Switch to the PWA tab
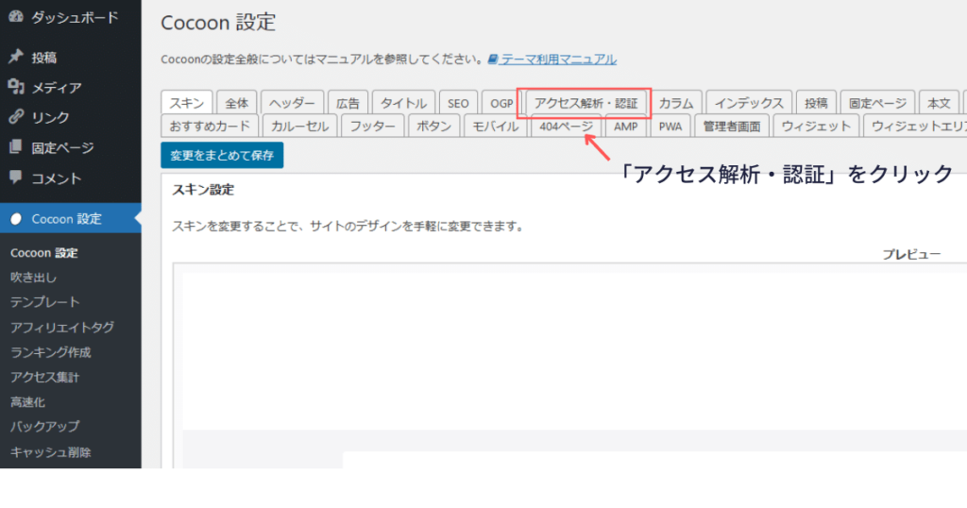 pos(670,126)
